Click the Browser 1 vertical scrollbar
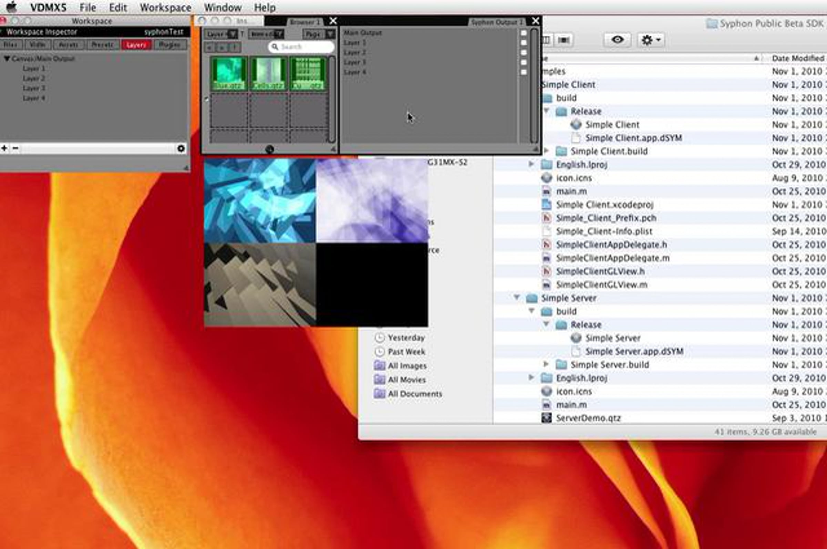The width and height of the screenshot is (827, 549). click(x=332, y=99)
